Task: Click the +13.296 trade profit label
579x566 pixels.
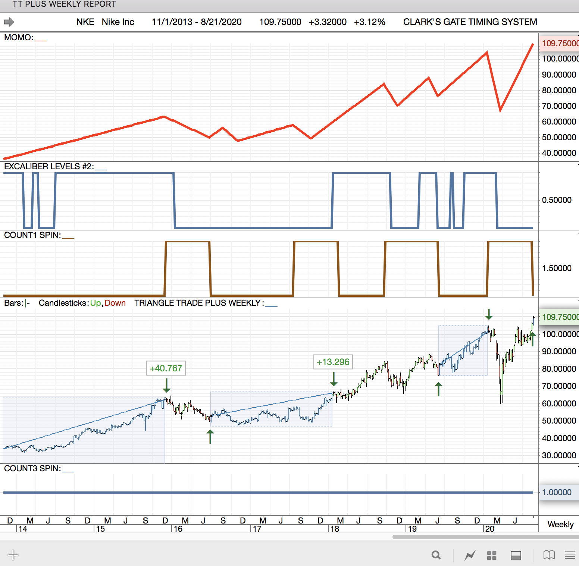Action: coord(333,362)
